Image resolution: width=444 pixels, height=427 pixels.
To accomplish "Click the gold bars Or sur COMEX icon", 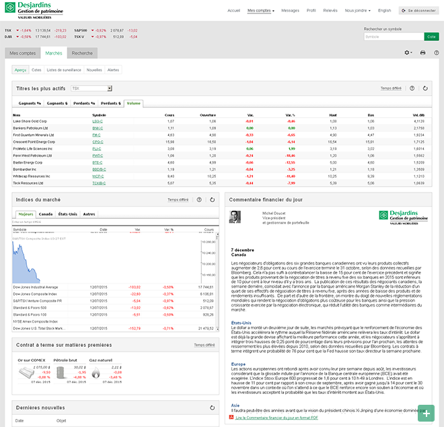I will [x=26, y=372].
